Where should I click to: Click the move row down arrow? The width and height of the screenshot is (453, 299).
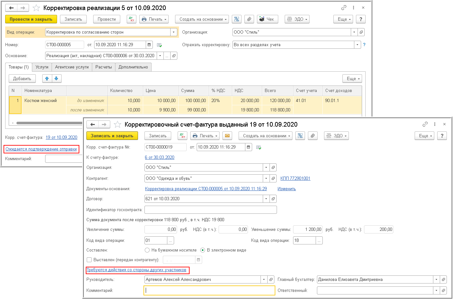[x=56, y=78]
